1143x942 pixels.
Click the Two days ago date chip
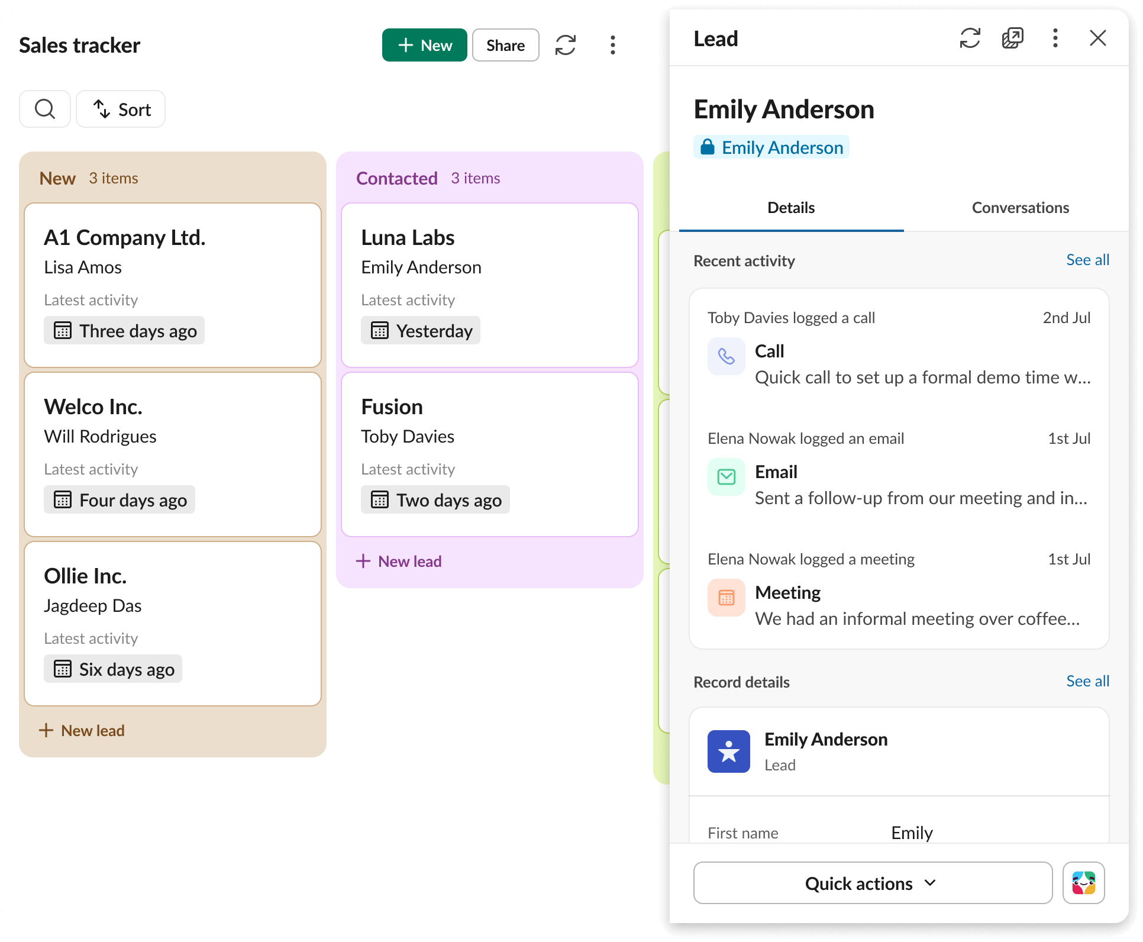(435, 499)
